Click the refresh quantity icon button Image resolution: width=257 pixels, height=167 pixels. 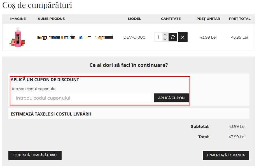point(173,37)
